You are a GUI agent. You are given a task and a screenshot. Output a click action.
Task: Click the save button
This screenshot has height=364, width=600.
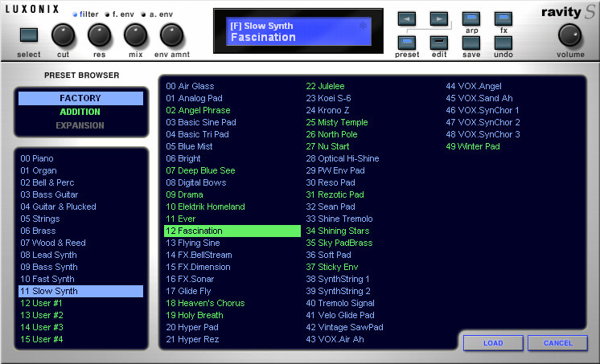point(471,43)
